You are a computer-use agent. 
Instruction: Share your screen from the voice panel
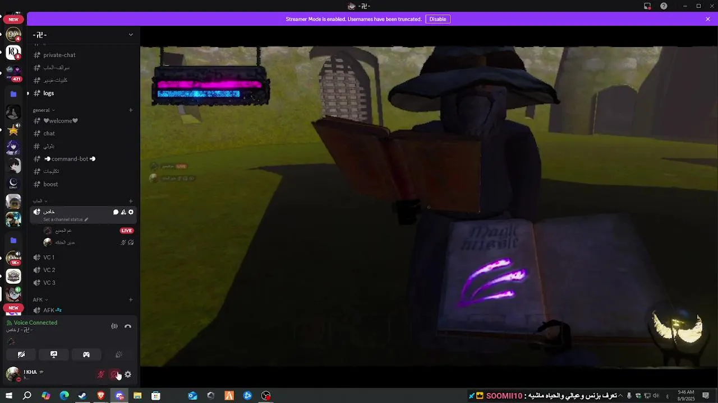(54, 354)
